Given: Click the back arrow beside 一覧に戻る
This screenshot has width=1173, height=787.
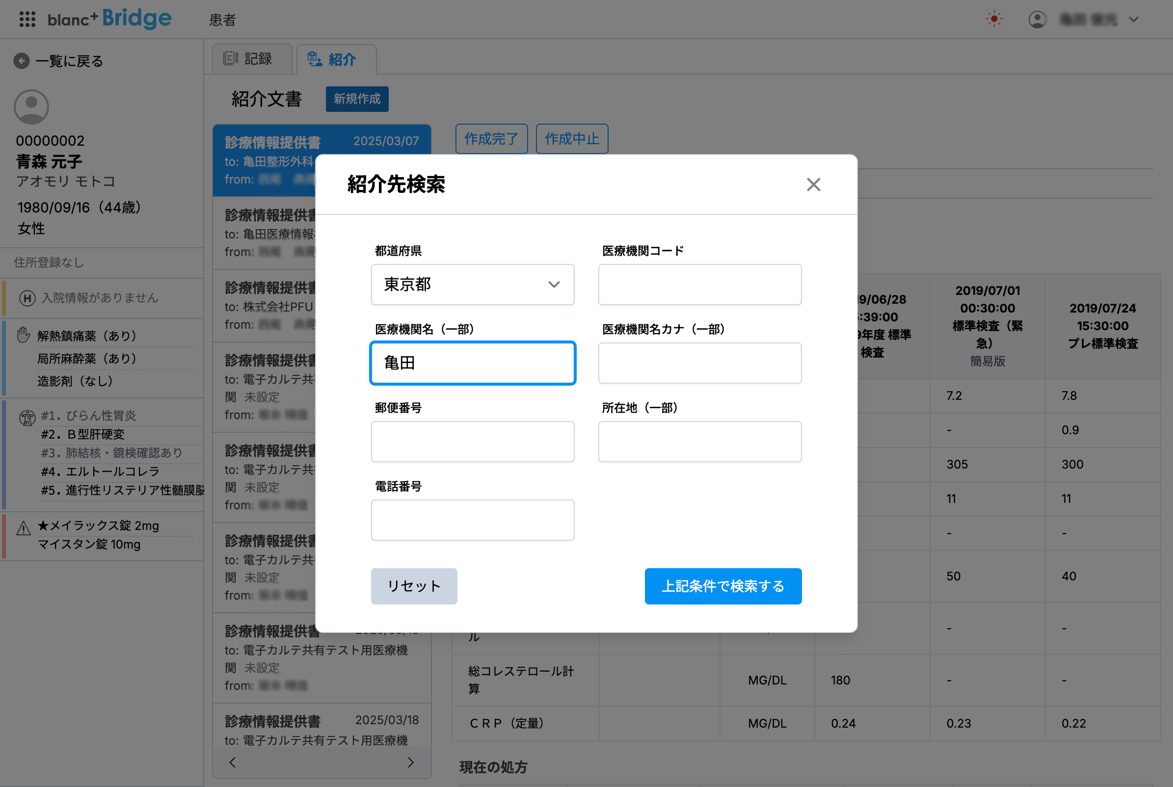Looking at the screenshot, I should point(21,61).
